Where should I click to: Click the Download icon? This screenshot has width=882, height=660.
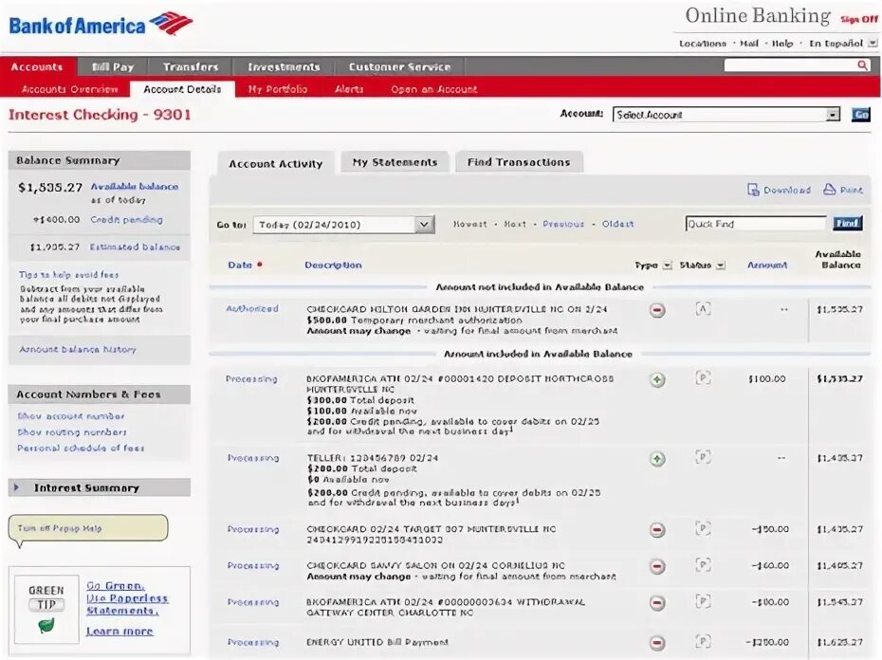pyautogui.click(x=753, y=190)
